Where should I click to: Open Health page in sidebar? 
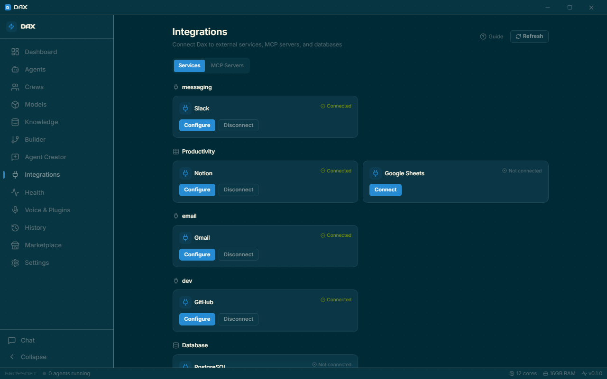pyautogui.click(x=56, y=192)
